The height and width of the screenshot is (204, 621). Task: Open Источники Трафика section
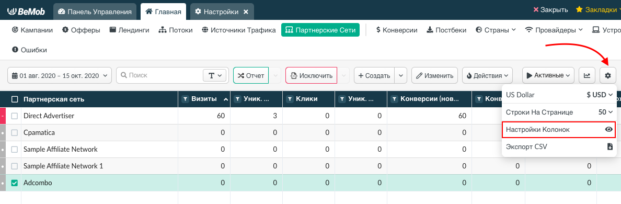pos(238,30)
